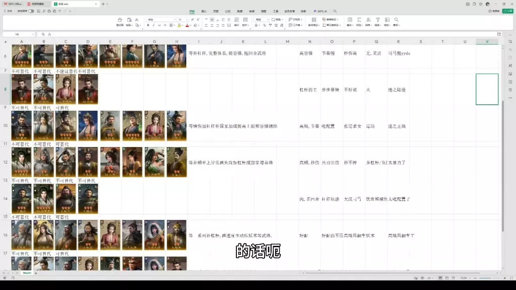Switch to the WPS Office home tab
The height and width of the screenshot is (290, 516).
pos(13,4)
